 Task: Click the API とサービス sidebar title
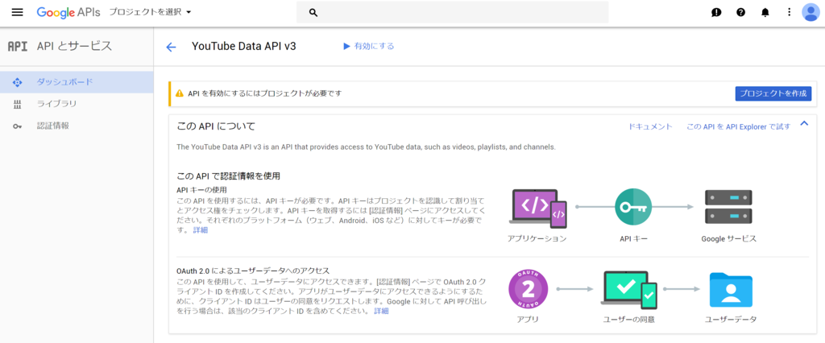(x=75, y=46)
